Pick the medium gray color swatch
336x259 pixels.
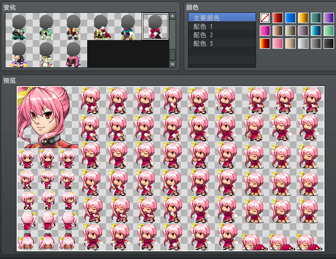316,43
